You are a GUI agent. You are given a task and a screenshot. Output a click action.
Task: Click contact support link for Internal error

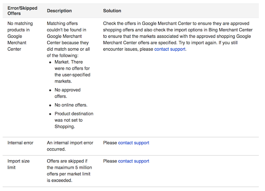click(x=133, y=143)
